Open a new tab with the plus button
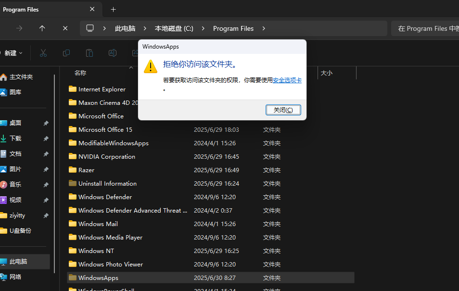The height and width of the screenshot is (291, 459). pyautogui.click(x=113, y=9)
